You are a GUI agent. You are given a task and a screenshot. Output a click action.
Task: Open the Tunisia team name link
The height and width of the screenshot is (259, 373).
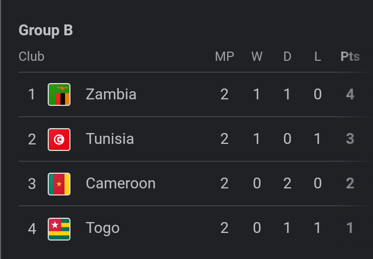[x=110, y=139]
